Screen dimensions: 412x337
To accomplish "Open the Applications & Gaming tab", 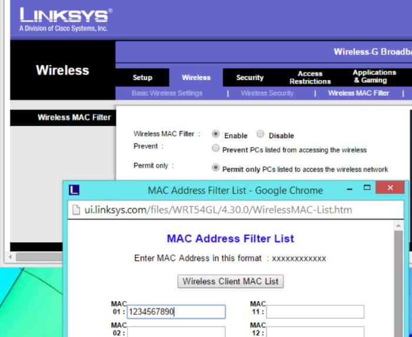I will pyautogui.click(x=374, y=76).
